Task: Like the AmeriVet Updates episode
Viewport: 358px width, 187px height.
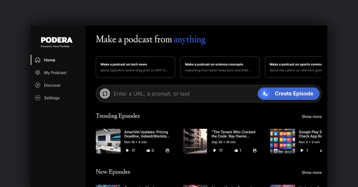Action: [x=148, y=150]
